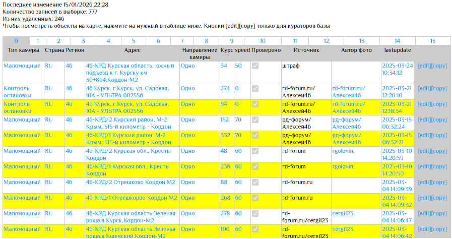Screen dimensions: 452x239
Task: Click column number 14 above lastupdate
Action: coord(397,41)
